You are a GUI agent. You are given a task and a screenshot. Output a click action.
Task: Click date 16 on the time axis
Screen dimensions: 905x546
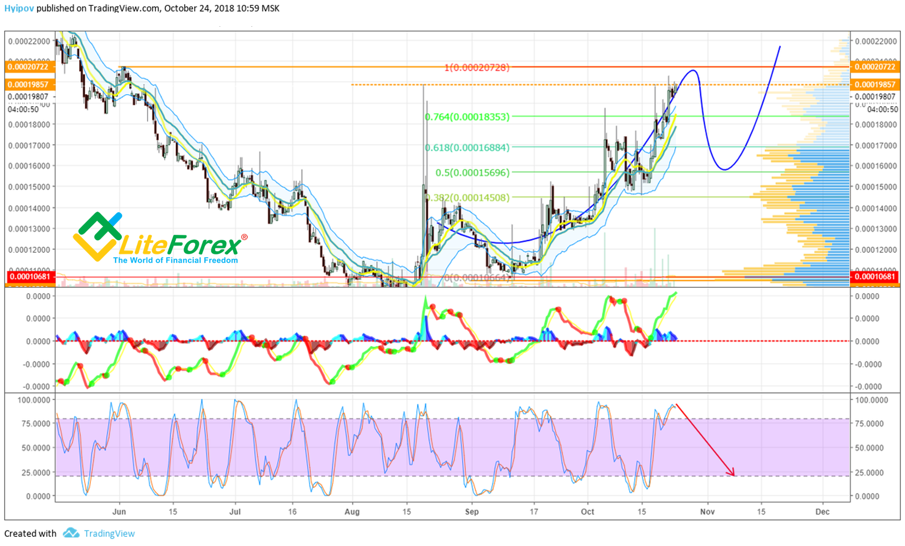pos(292,512)
